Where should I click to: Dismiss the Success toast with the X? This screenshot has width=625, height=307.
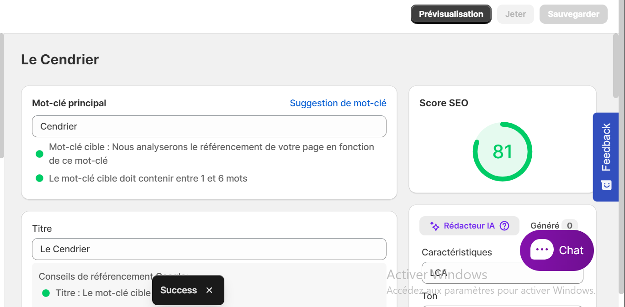click(209, 290)
